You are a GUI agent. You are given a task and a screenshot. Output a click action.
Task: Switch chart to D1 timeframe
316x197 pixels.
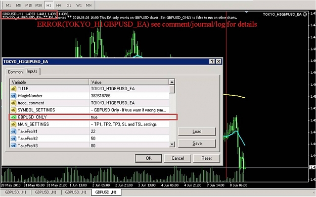tap(69, 5)
